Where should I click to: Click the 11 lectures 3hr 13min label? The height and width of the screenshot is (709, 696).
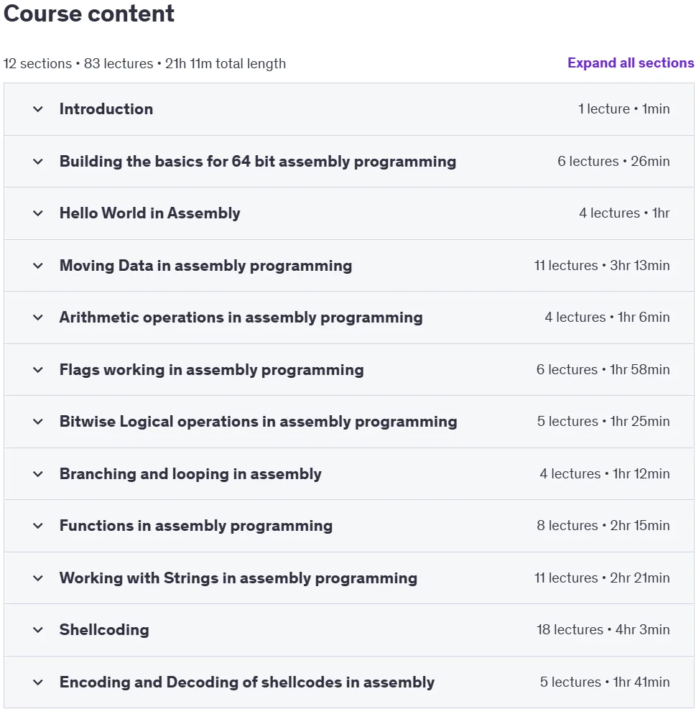pos(602,265)
